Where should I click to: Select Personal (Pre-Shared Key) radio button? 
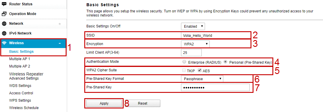(226, 62)
